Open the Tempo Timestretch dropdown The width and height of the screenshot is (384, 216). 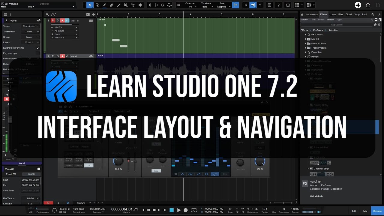pyautogui.click(x=30, y=26)
